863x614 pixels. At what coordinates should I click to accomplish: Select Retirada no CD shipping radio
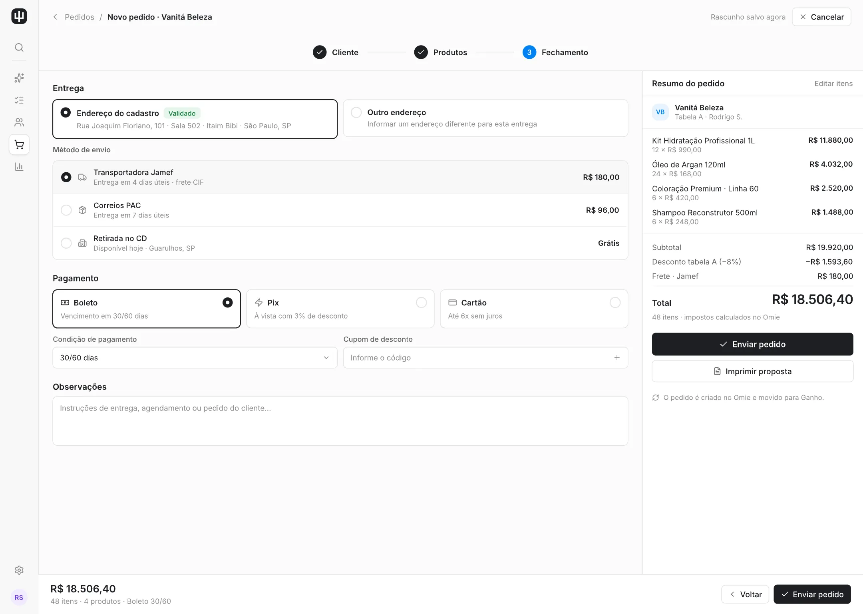click(66, 243)
